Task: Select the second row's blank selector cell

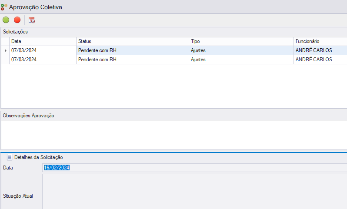Action: click(x=5, y=60)
